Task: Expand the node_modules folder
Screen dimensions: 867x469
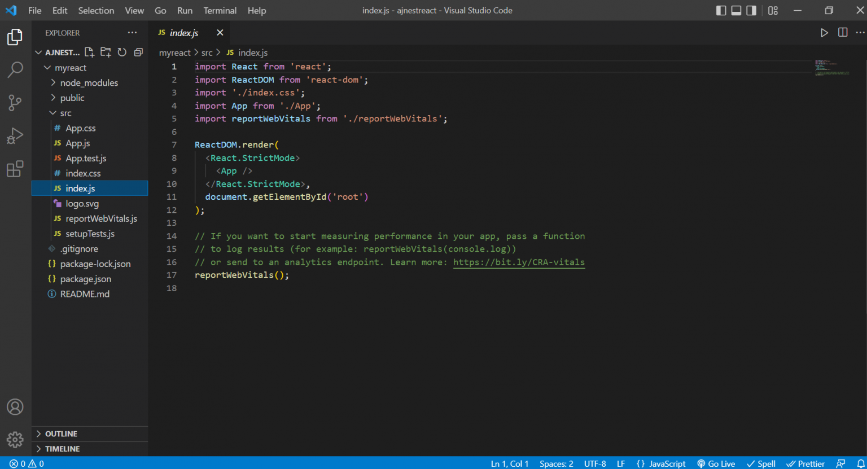Action: (x=89, y=83)
